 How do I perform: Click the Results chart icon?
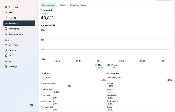pyautogui.click(x=6, y=18)
